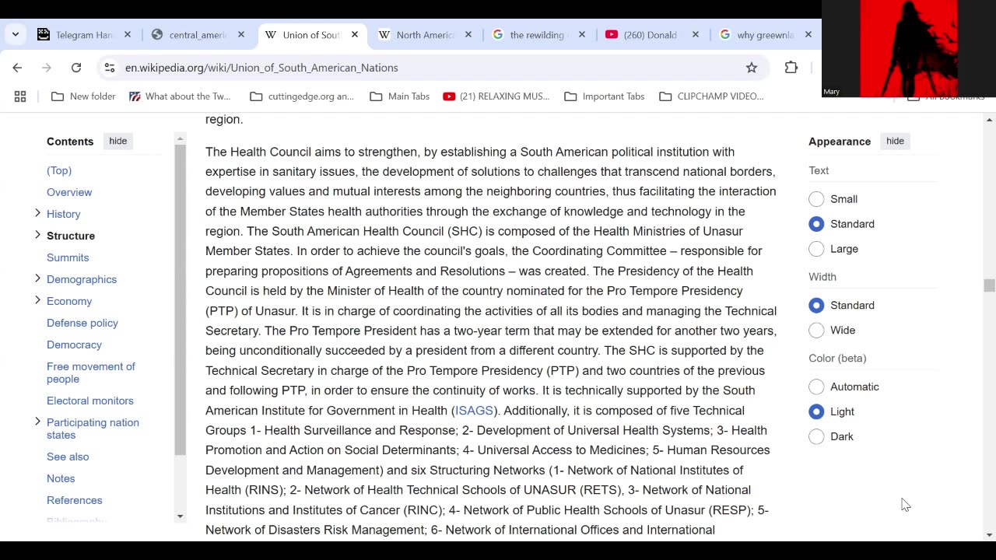Jump to (Top) of article
Image resolution: width=996 pixels, height=560 pixels.
(x=59, y=170)
